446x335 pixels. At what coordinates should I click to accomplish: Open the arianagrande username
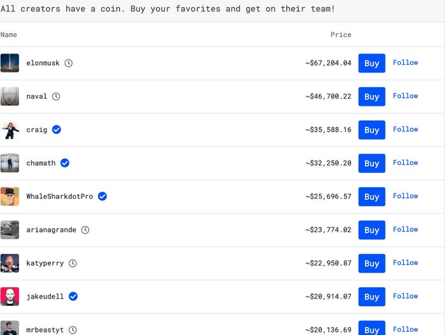point(51,230)
